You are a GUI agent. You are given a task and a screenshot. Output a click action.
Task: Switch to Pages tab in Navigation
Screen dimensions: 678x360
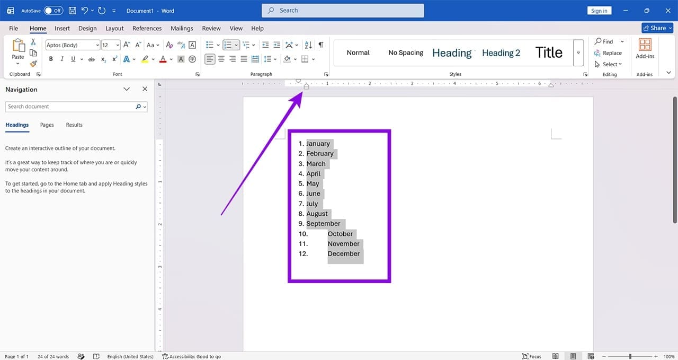pyautogui.click(x=47, y=125)
